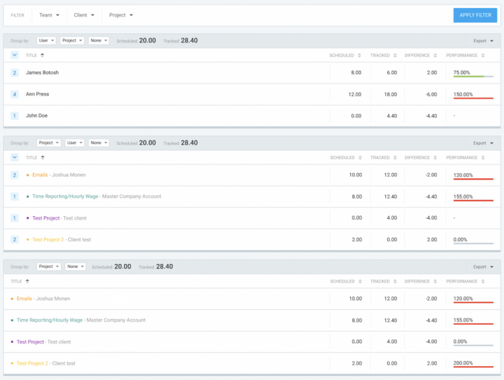
Task: Click the Apply Filter button
Action: coord(475,15)
